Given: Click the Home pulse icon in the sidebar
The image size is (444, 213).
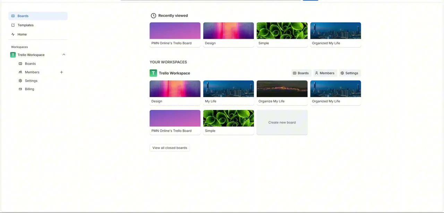Looking at the screenshot, I should coord(13,34).
